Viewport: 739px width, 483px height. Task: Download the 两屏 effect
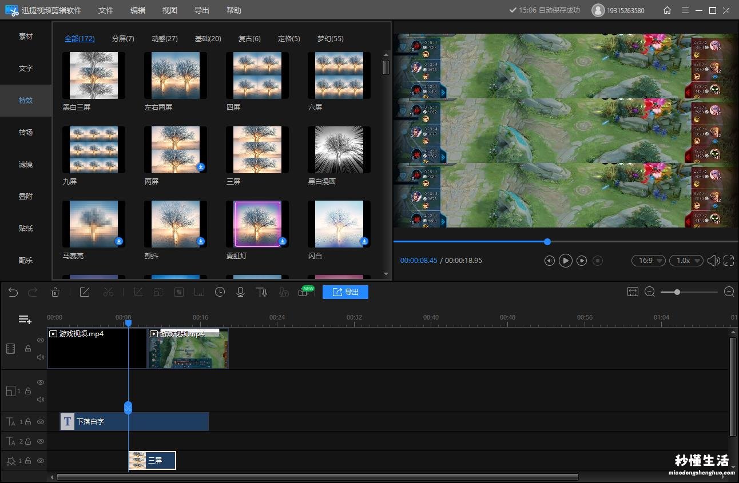click(201, 167)
